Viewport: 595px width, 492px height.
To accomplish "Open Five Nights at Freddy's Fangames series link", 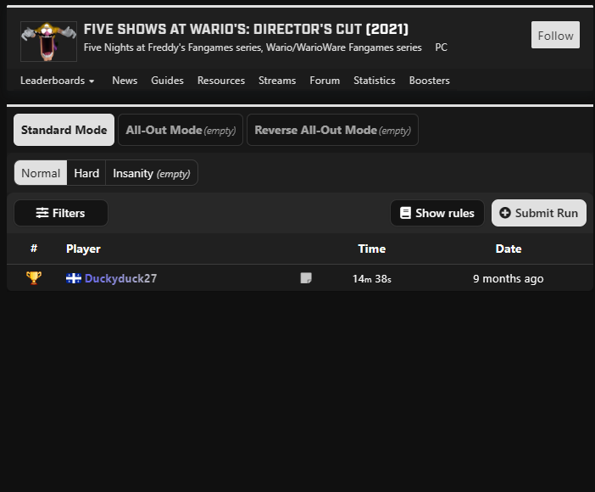I will (x=173, y=48).
